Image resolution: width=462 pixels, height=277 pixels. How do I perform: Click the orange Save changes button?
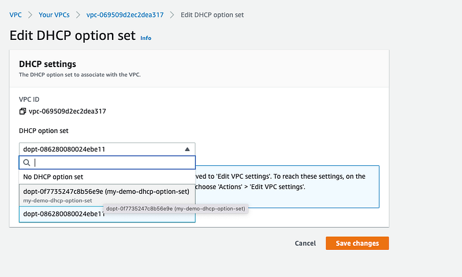point(357,243)
